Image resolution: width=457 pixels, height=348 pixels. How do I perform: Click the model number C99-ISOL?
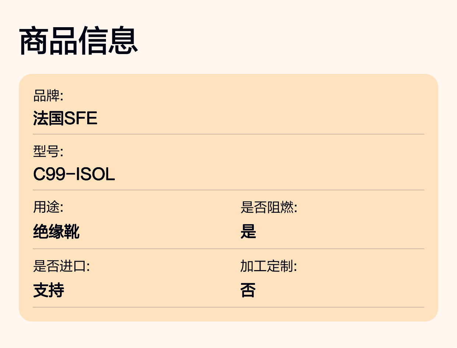[74, 174]
